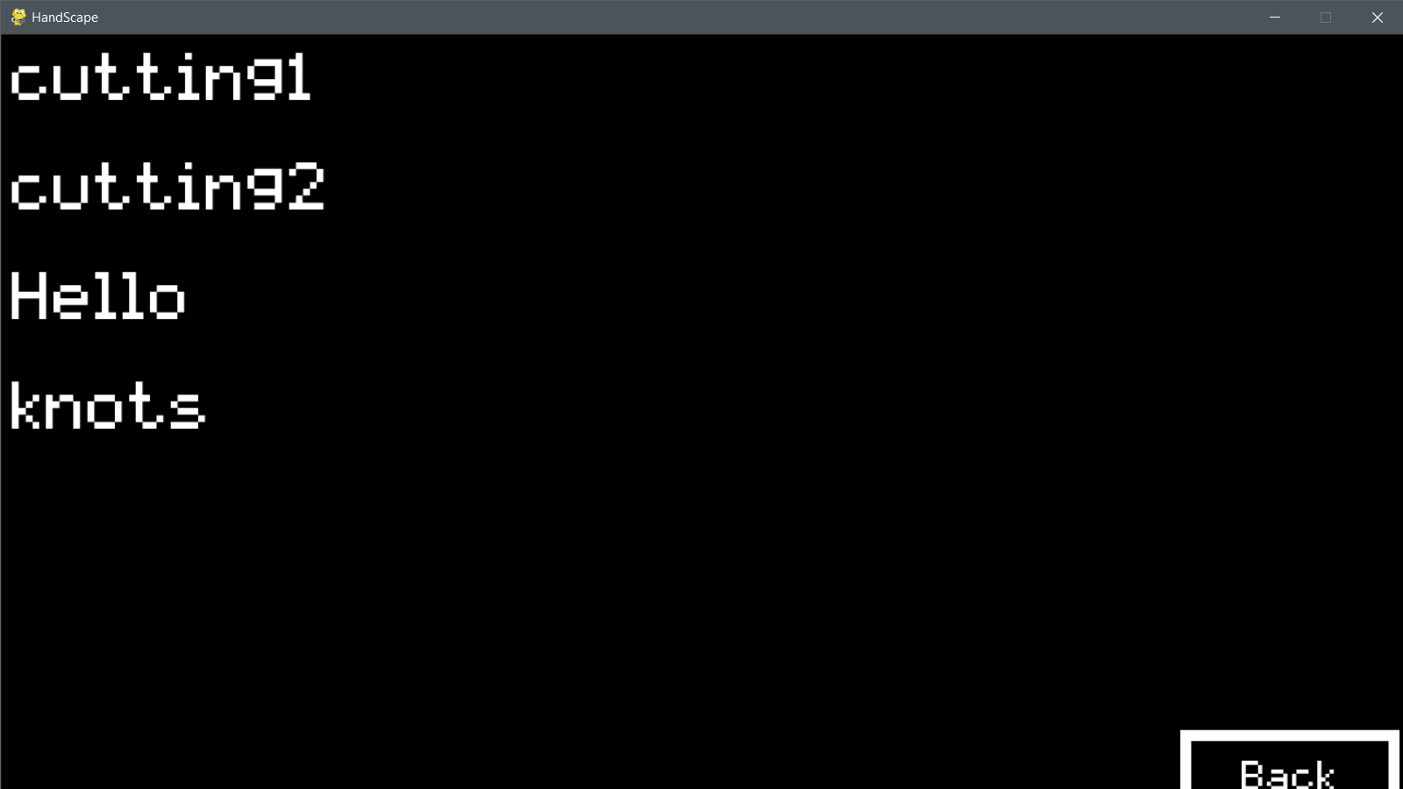Select the last list item knots
Viewport: 1403px width, 789px height.
coord(108,405)
